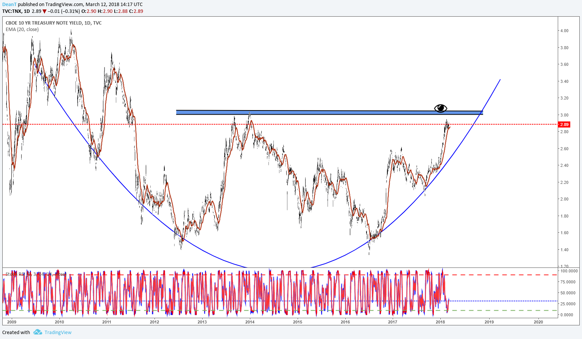Click the red 2.89 current price label
Screen dimensions: 582x339
pyautogui.click(x=564, y=124)
